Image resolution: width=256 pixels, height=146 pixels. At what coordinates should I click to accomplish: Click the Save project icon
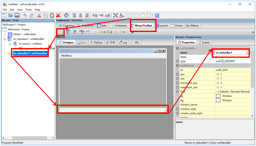coord(17,15)
